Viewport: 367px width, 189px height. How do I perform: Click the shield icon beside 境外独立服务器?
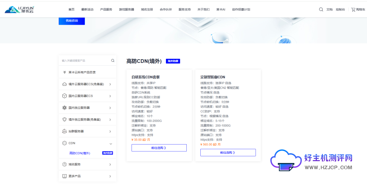(65, 119)
